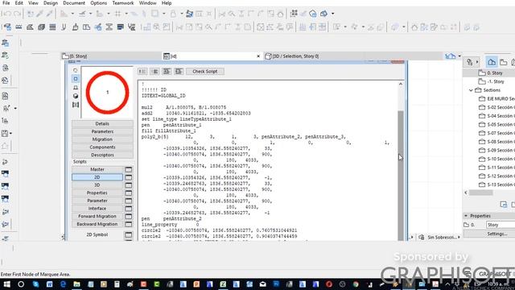Viewport: 515px width, 290px height.
Task: Select side view preview icon
Action: point(76,88)
